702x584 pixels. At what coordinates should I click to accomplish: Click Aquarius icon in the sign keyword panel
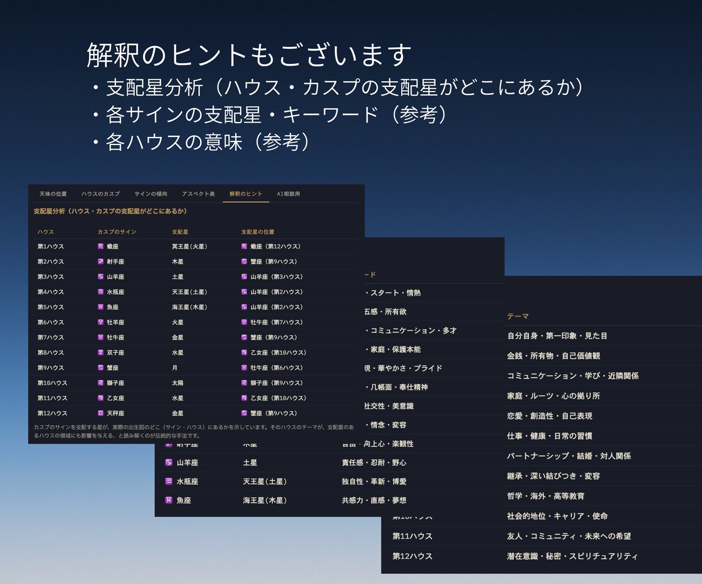(169, 482)
